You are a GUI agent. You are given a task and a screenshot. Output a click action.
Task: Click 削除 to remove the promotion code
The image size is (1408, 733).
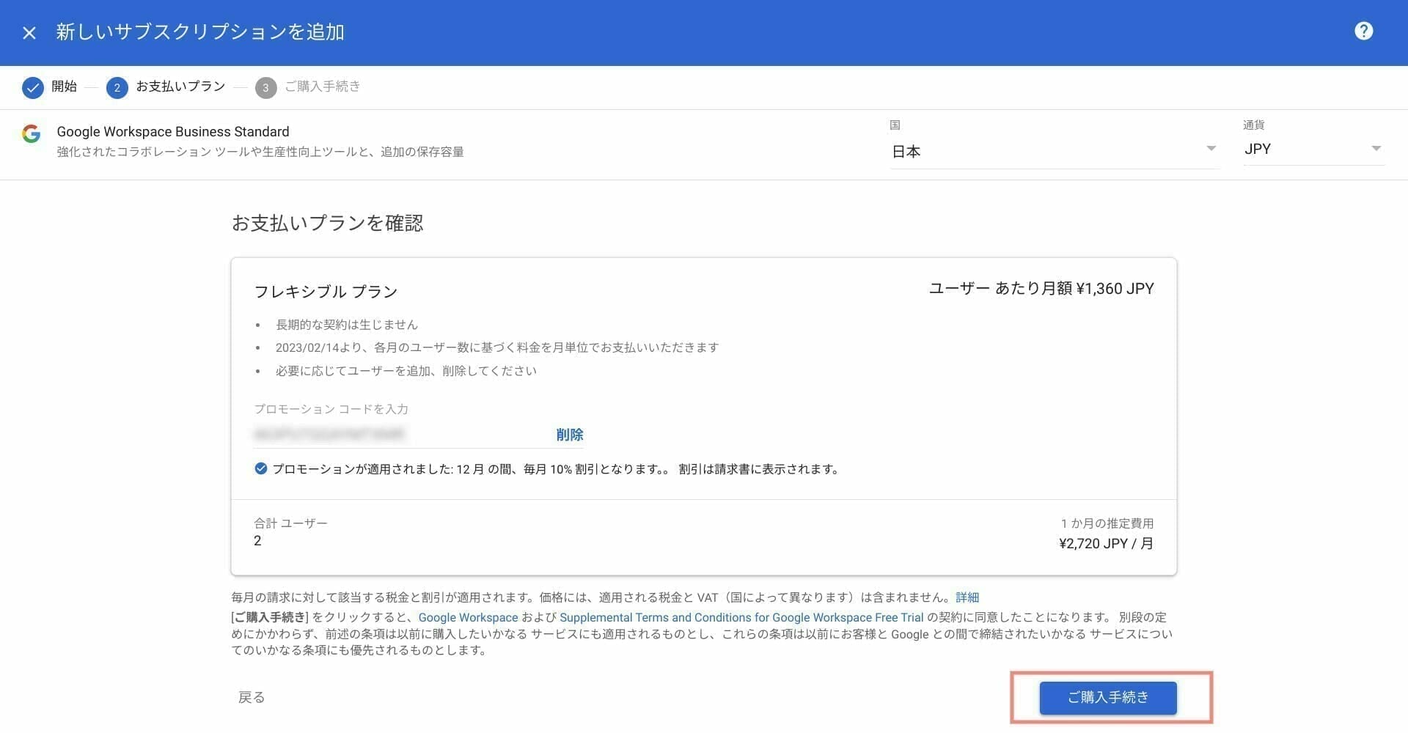pos(570,435)
